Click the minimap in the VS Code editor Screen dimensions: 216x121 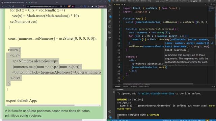pos(212,9)
